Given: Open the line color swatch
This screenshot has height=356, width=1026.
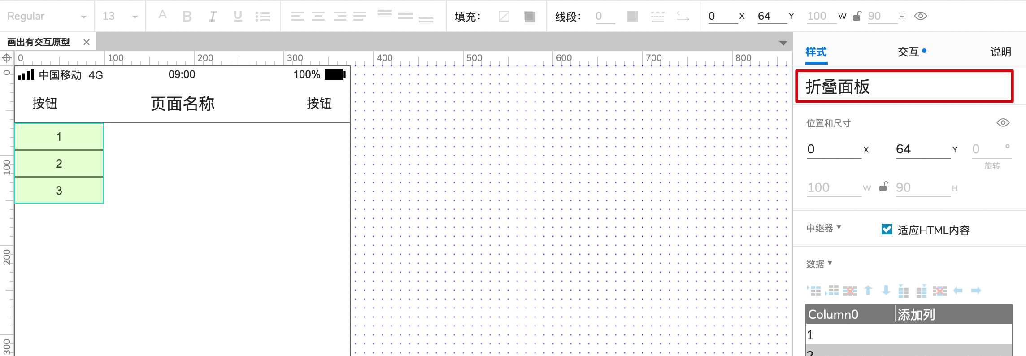Looking at the screenshot, I should (x=632, y=17).
